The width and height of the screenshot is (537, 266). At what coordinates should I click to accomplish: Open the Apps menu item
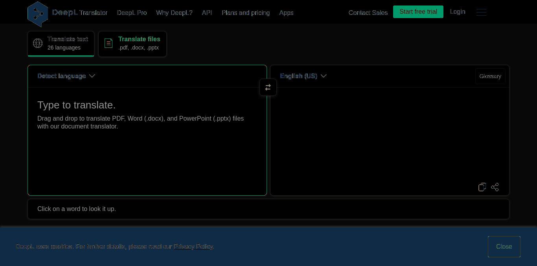tap(286, 13)
